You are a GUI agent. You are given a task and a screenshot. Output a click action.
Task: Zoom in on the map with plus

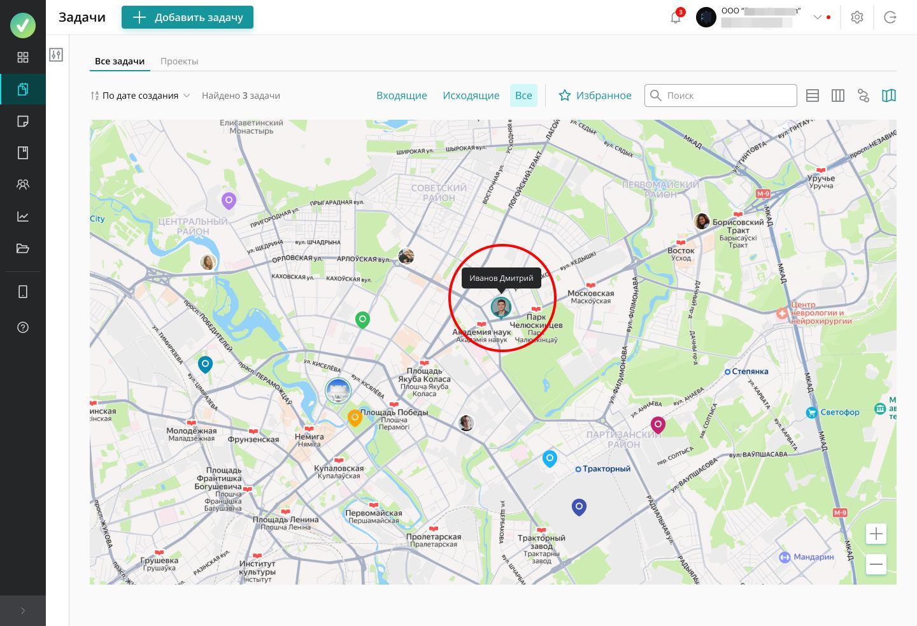(x=876, y=534)
